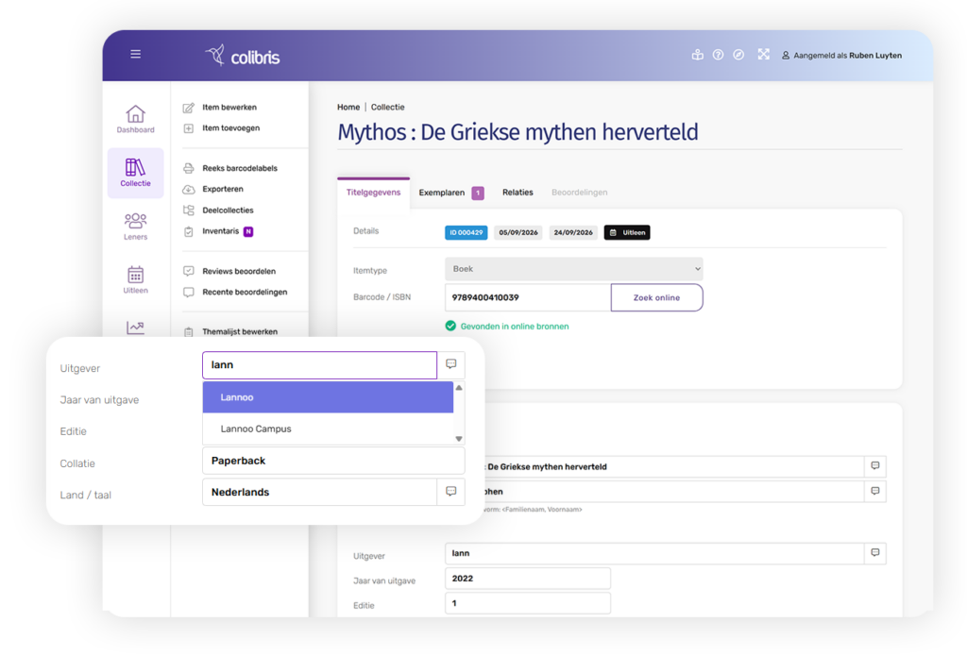Click the Uitleen black badge

click(627, 232)
